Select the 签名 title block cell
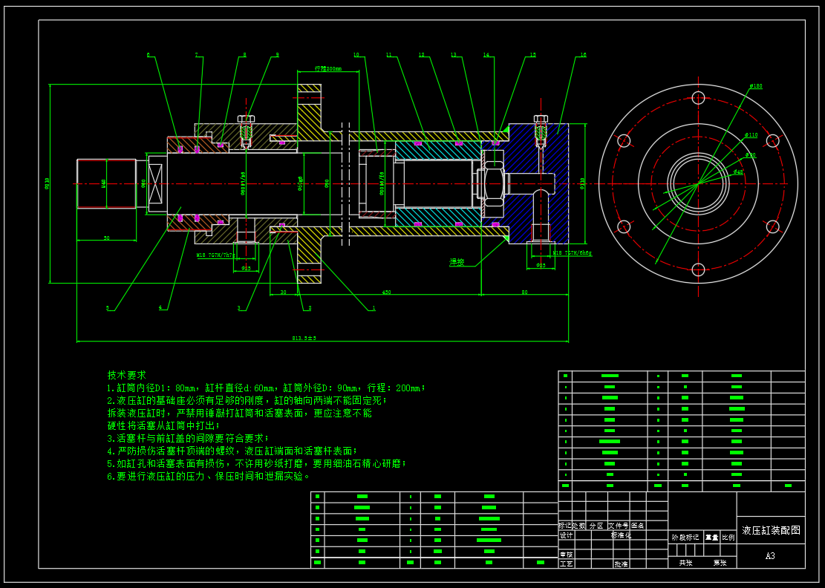 pyautogui.click(x=638, y=526)
